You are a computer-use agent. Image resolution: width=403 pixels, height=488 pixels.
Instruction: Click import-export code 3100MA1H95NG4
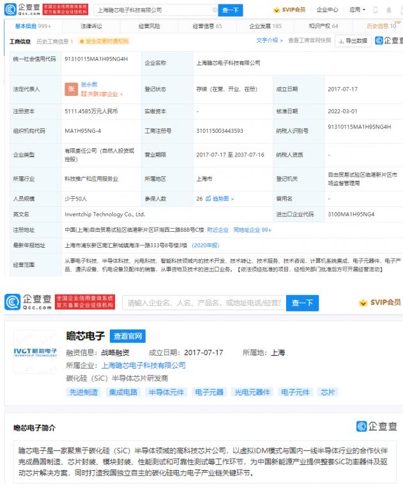tap(351, 214)
